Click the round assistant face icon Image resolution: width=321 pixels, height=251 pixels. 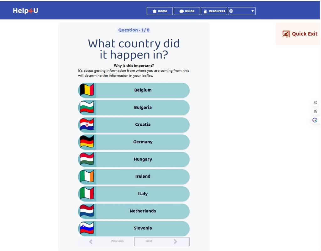315,120
